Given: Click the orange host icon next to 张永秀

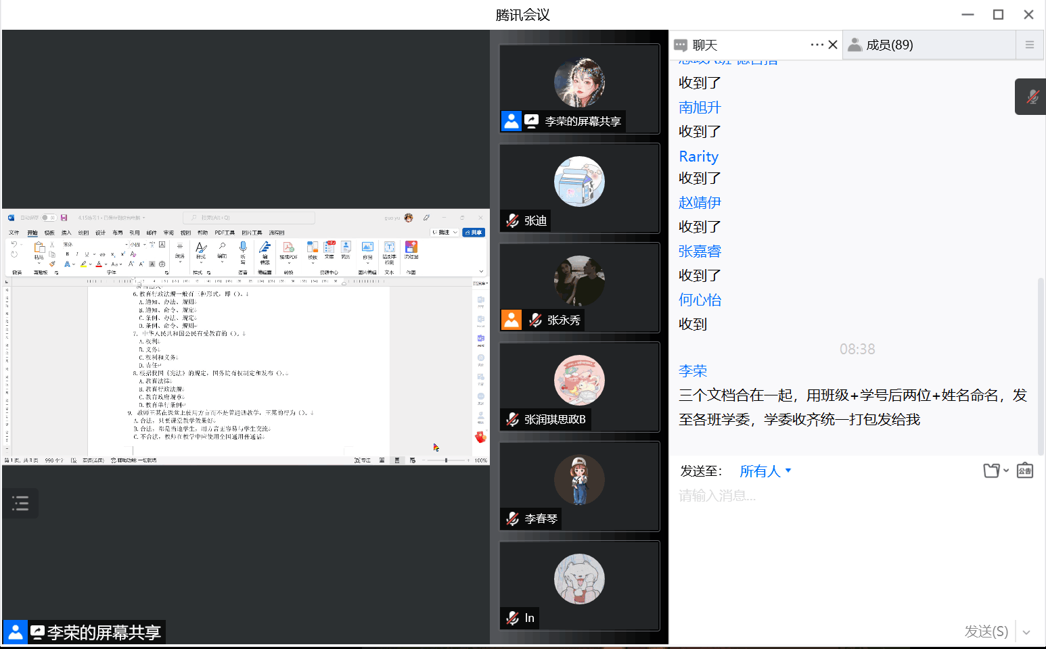Looking at the screenshot, I should pos(511,320).
